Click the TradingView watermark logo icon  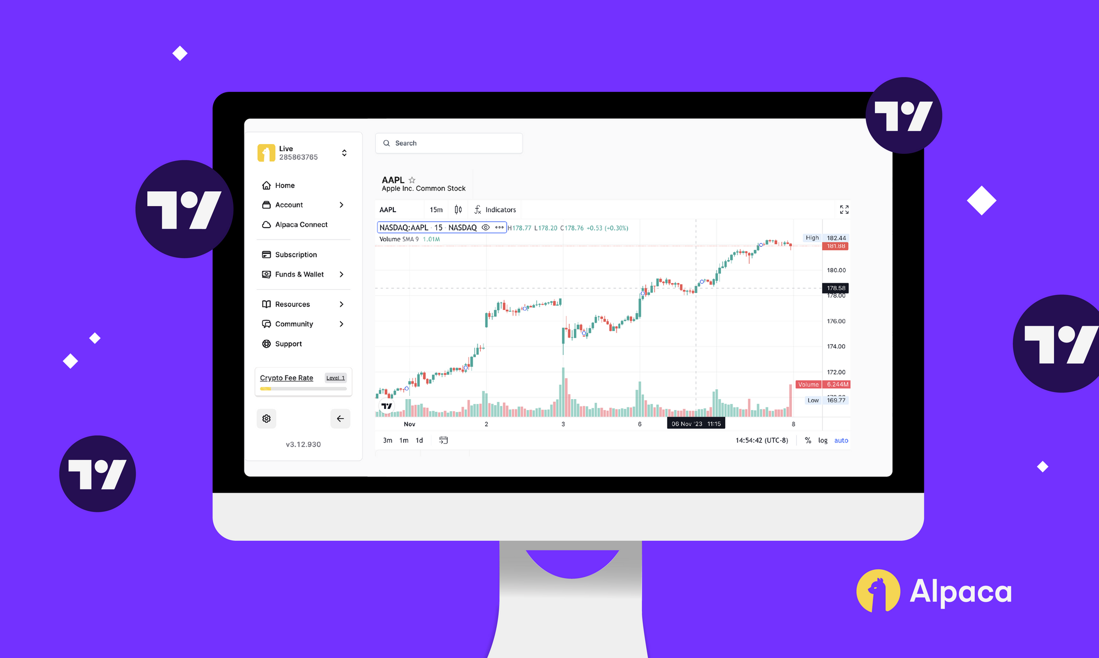coord(387,405)
